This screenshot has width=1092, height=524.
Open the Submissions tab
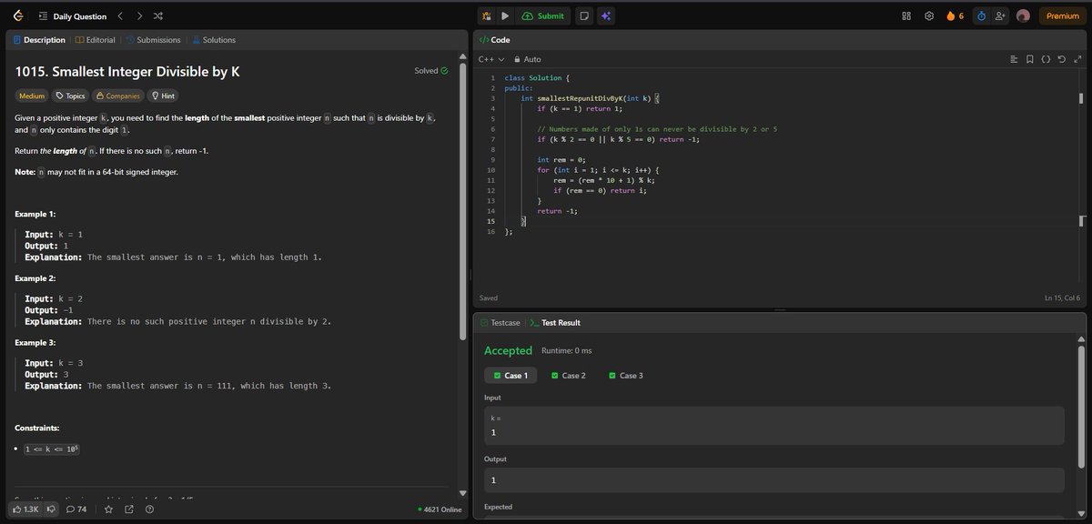(x=153, y=40)
